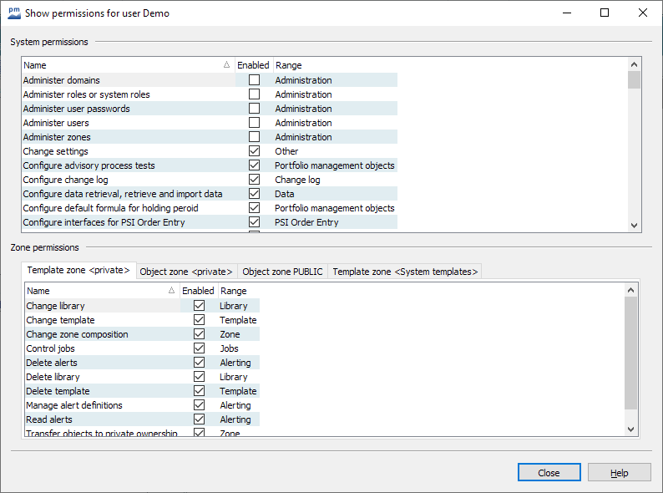Select Template zone <System templates> tab
The image size is (663, 493).
[x=405, y=272]
